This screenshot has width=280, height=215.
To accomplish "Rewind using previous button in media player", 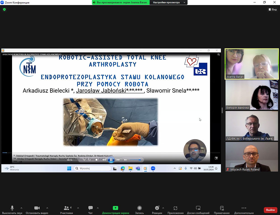I will (x=104, y=160).
